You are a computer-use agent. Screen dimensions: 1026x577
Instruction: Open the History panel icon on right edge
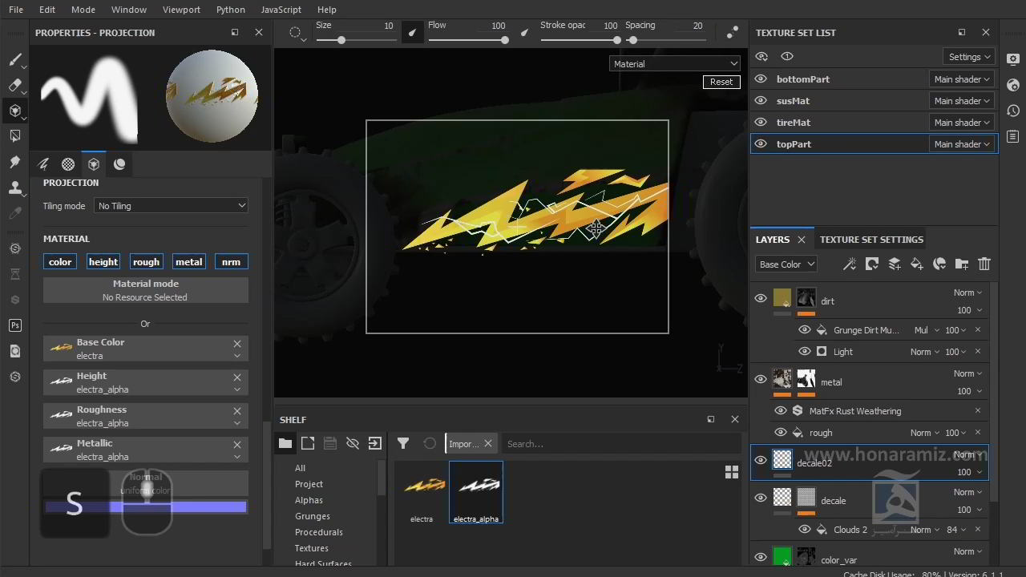coord(1013,111)
